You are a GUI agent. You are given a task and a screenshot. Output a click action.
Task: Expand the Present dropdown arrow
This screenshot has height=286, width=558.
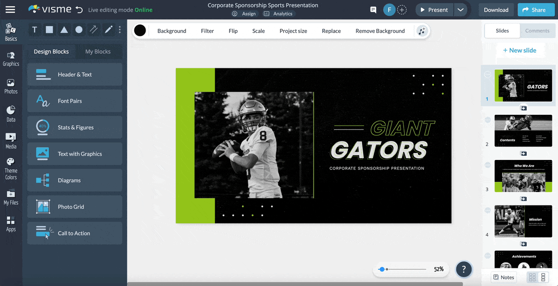pos(460,10)
